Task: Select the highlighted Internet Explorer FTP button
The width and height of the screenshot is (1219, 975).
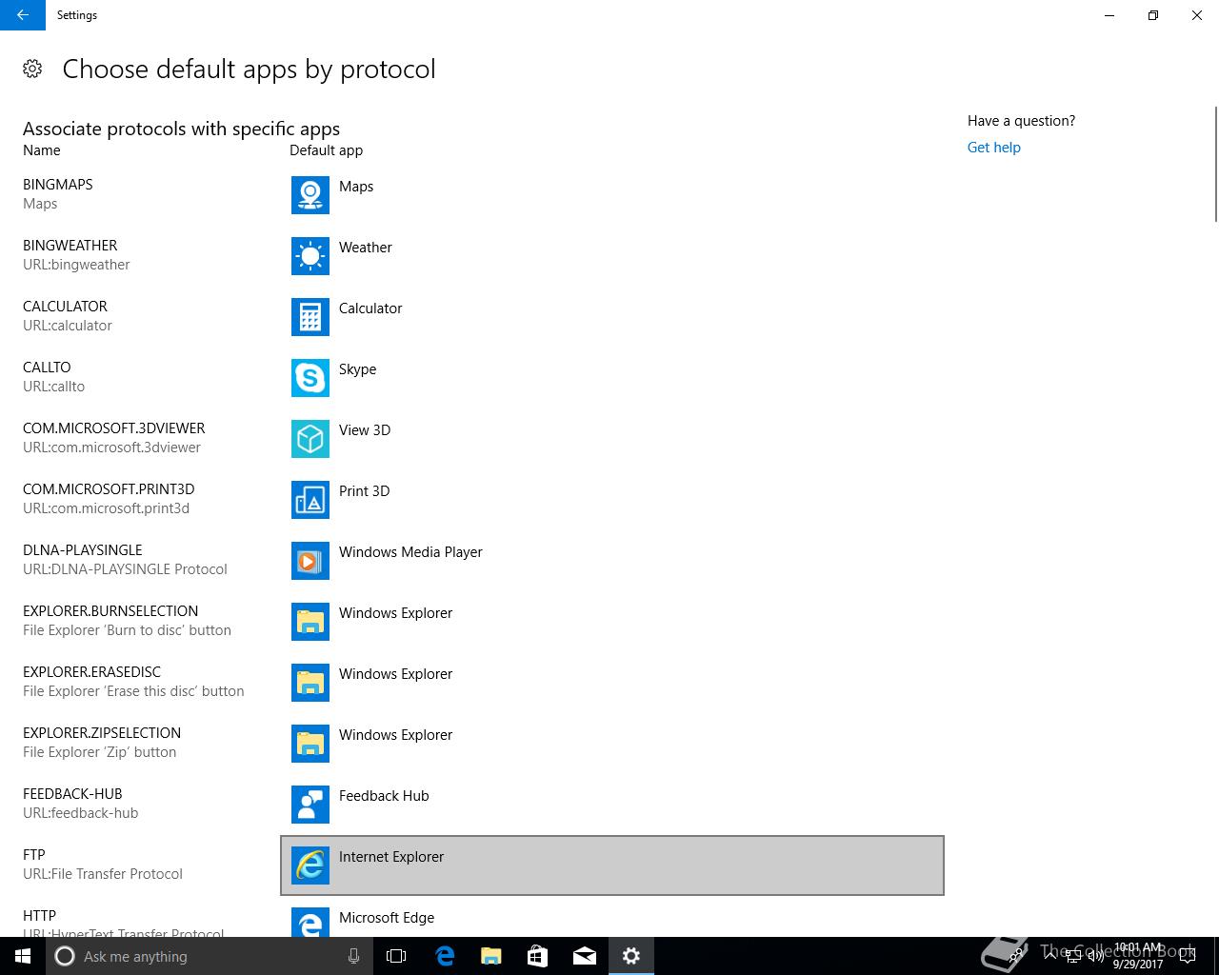Action: (612, 866)
